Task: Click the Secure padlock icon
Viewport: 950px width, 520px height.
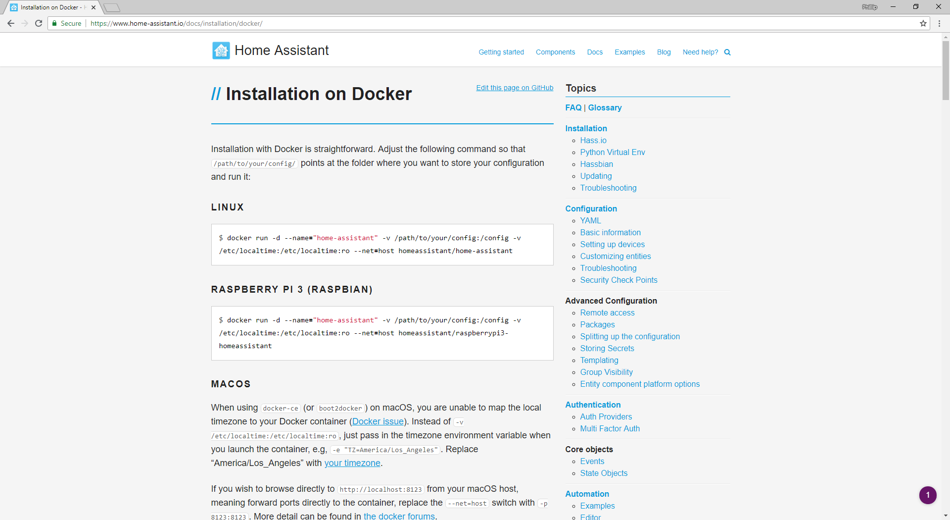Action: [x=54, y=23]
